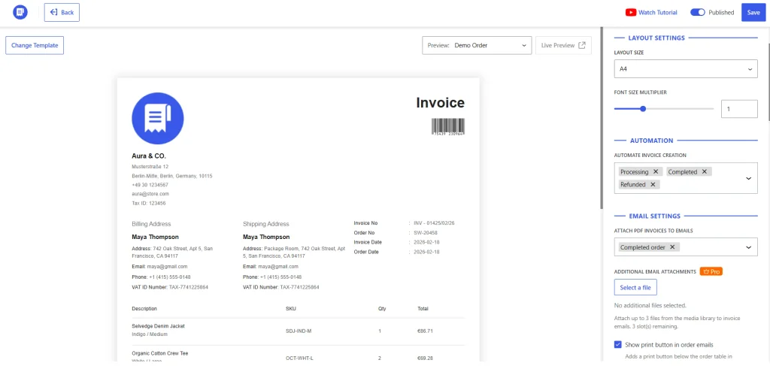
Task: Click the Live Preview button
Action: pyautogui.click(x=563, y=45)
